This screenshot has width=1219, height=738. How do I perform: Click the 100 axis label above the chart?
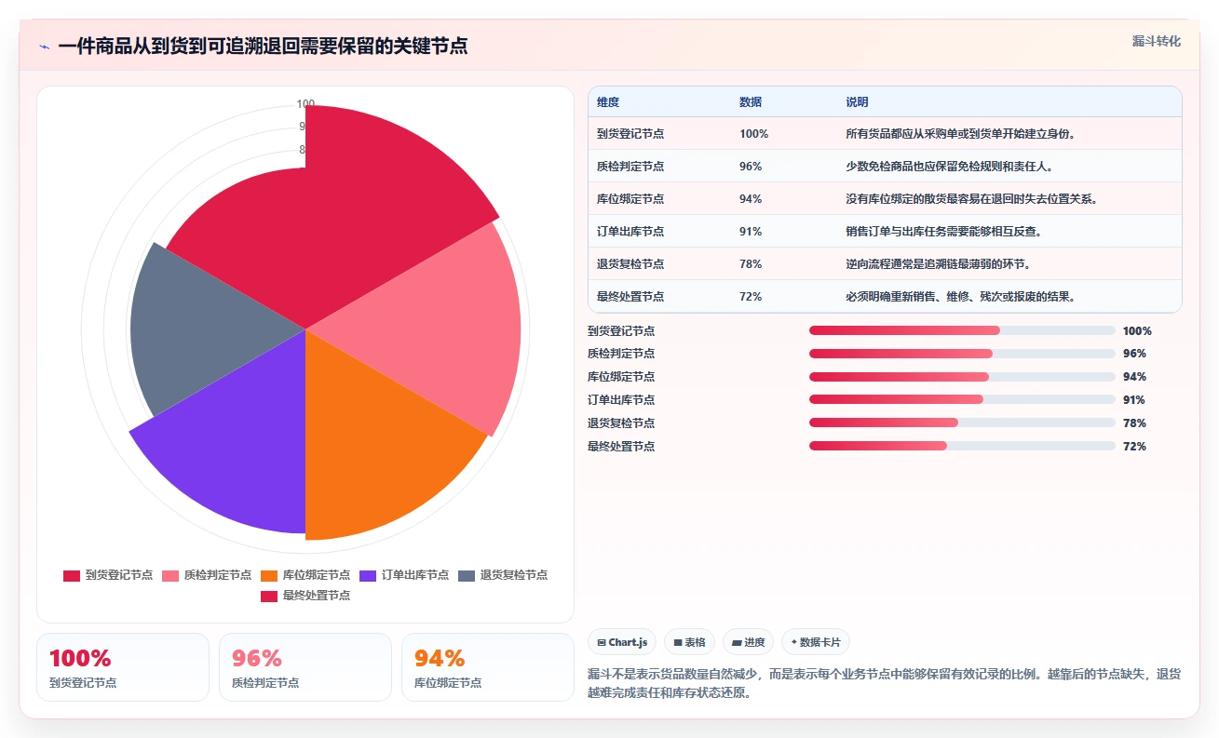pos(305,103)
